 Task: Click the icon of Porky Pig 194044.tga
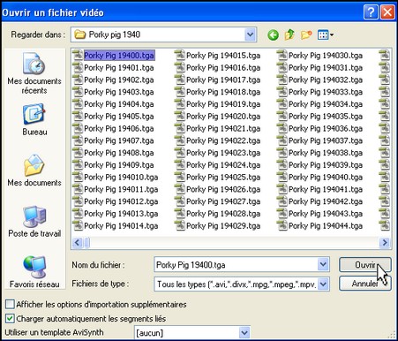(x=282, y=225)
